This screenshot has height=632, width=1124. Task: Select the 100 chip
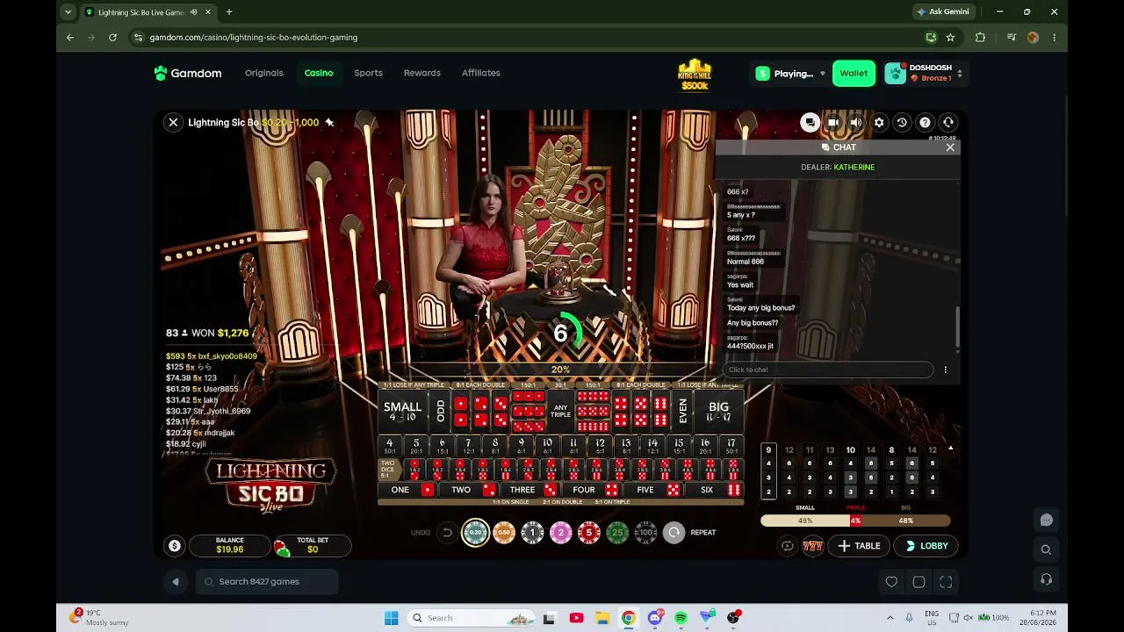(646, 532)
